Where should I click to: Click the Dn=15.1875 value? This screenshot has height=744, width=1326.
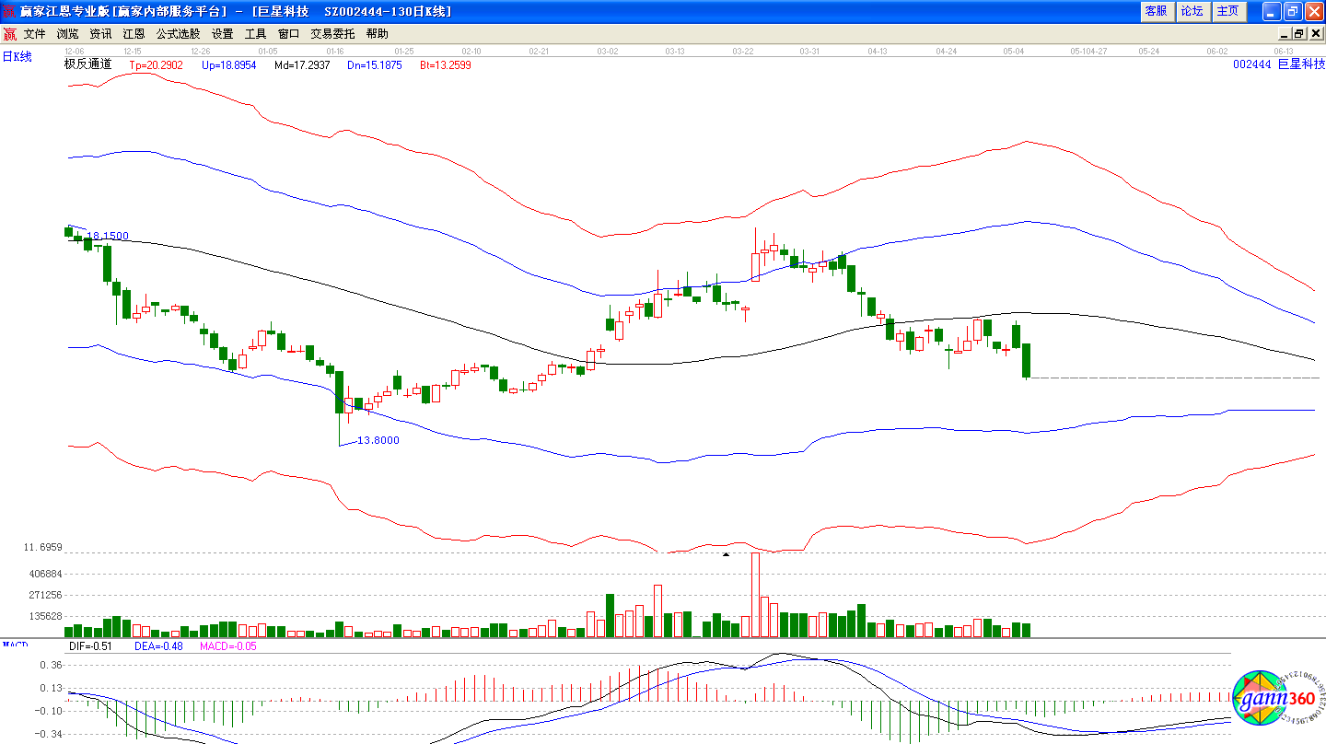coord(375,66)
